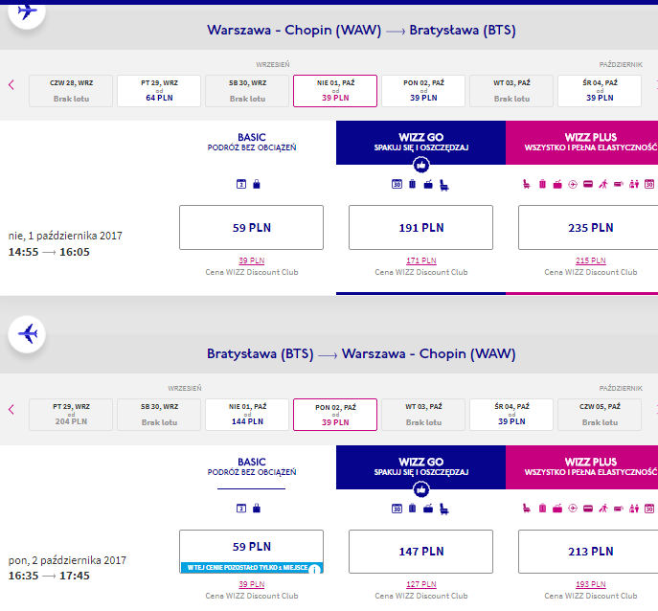Choose return WIZZ GO fare 147 PLN
Screen dimensions: 658x611
420,552
